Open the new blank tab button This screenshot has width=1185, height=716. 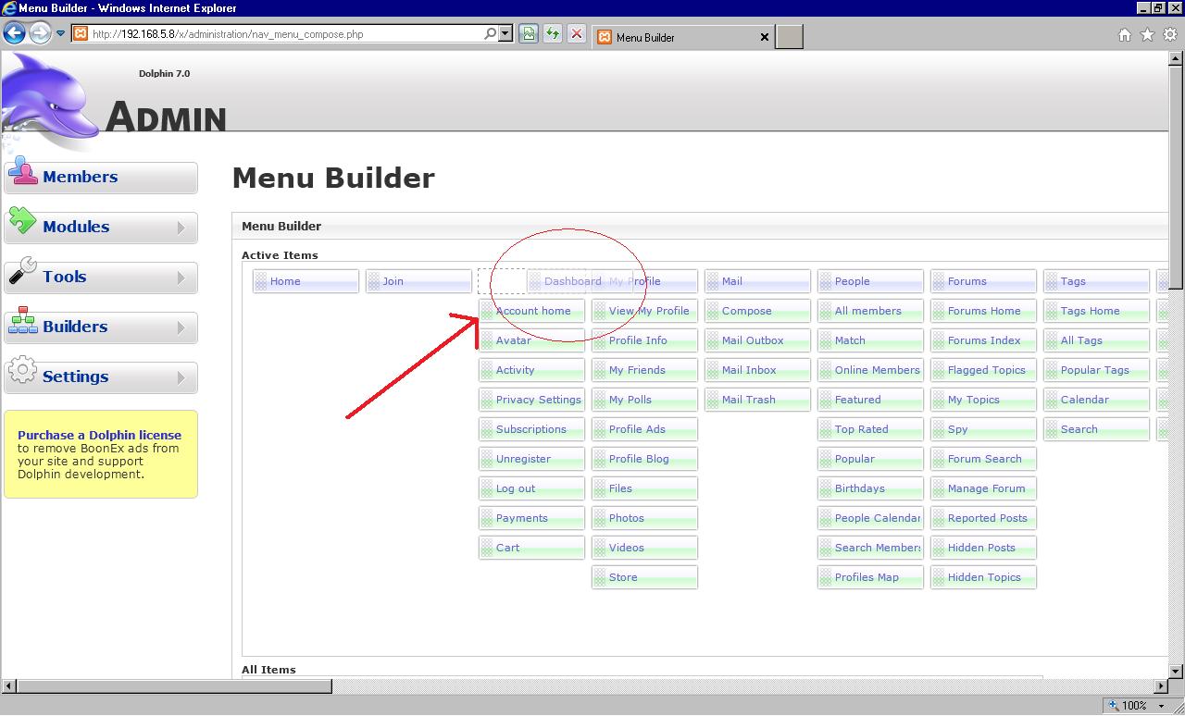pyautogui.click(x=789, y=37)
